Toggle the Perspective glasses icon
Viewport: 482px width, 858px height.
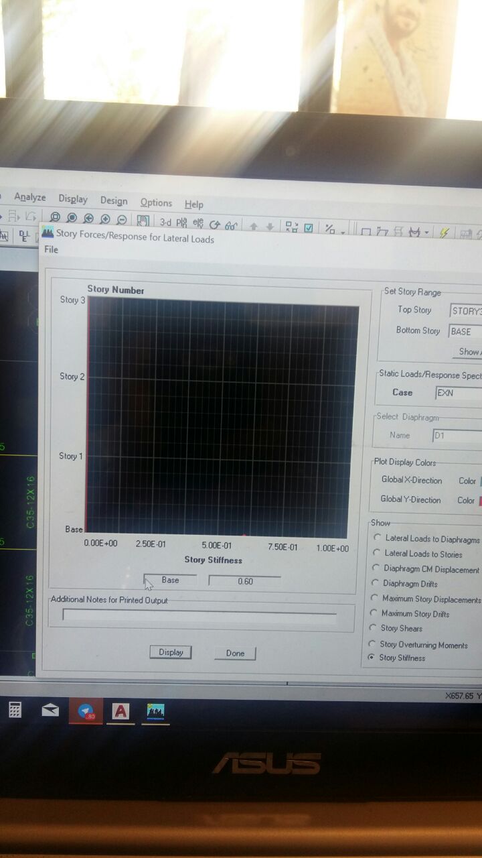(232, 226)
